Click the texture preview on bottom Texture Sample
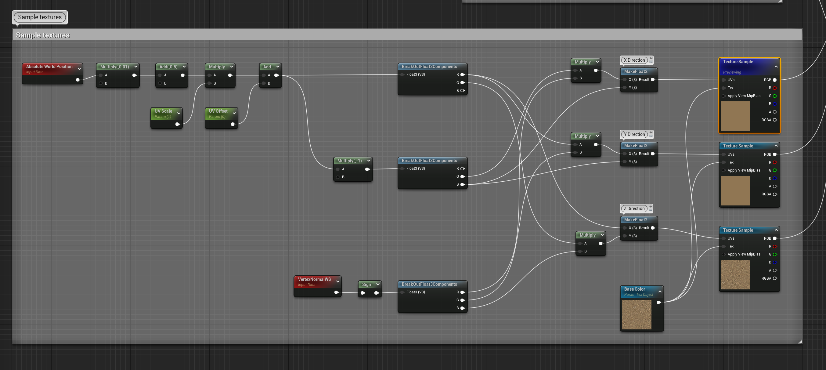Viewport: 826px width, 370px height. click(x=736, y=274)
